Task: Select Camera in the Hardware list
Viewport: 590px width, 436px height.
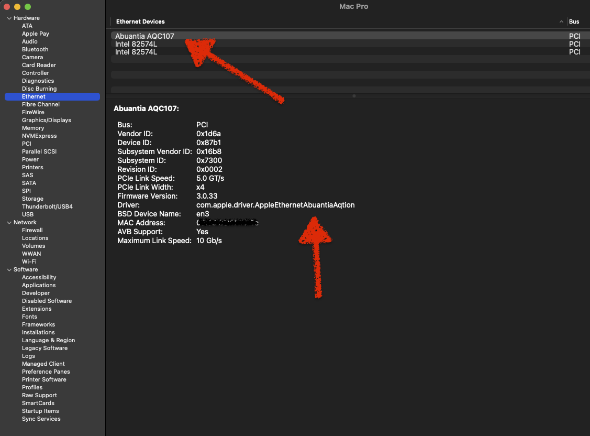Action: (32, 57)
